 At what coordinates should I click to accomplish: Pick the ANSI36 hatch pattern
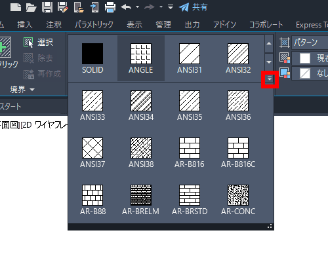tap(238, 105)
